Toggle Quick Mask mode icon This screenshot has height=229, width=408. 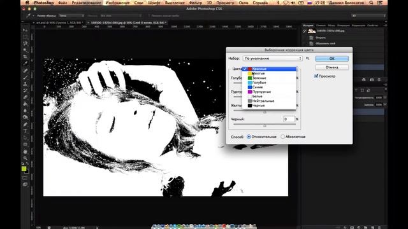25,178
